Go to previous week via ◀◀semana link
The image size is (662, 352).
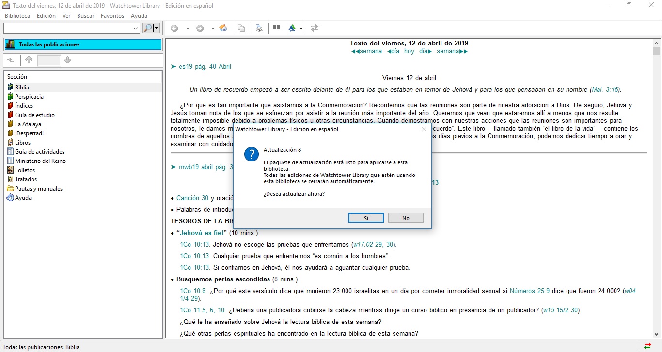click(x=366, y=51)
